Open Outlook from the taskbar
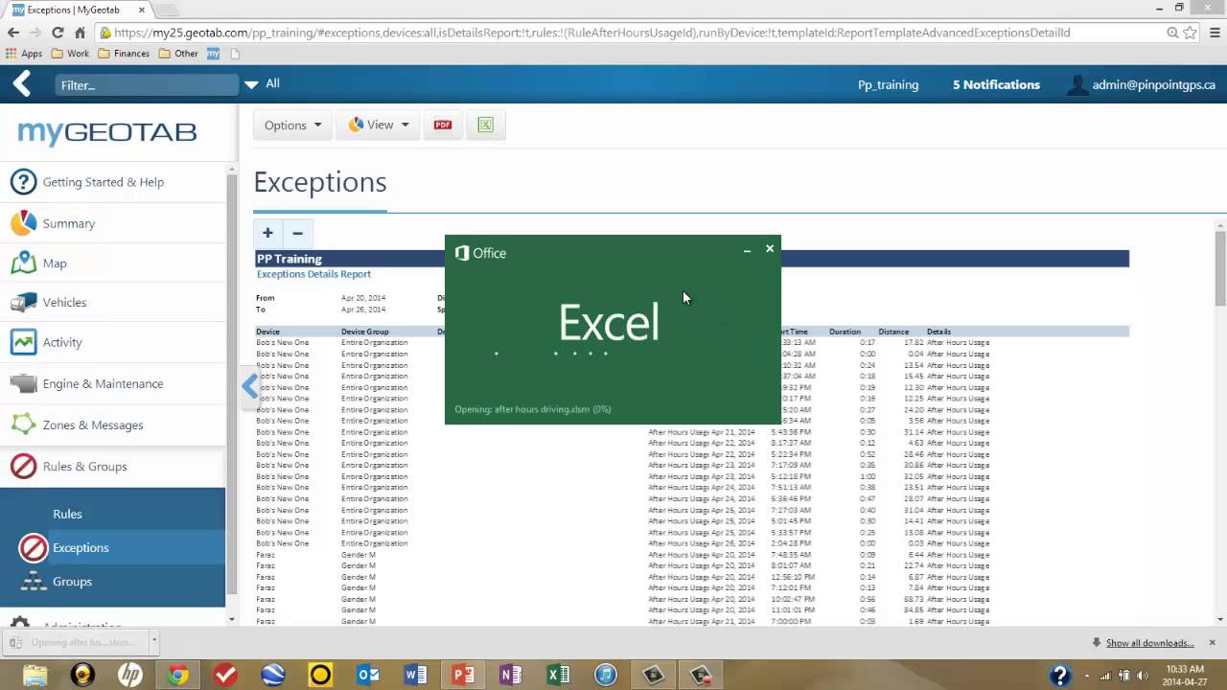Viewport: 1227px width, 690px height. coord(368,676)
